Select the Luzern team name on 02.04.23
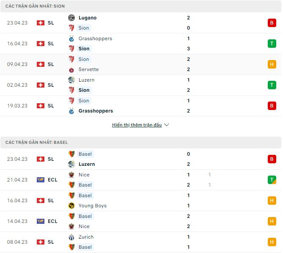 pyautogui.click(x=86, y=80)
